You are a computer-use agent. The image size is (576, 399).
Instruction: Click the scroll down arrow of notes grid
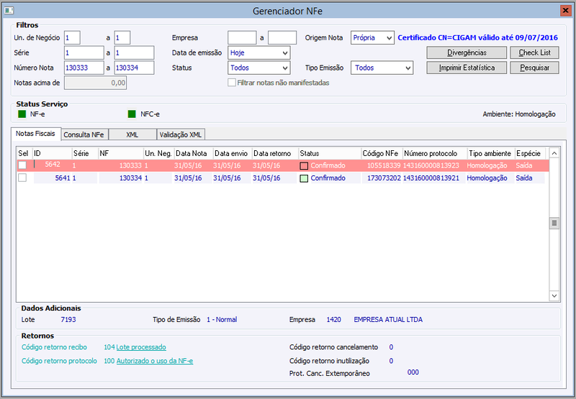point(554,295)
